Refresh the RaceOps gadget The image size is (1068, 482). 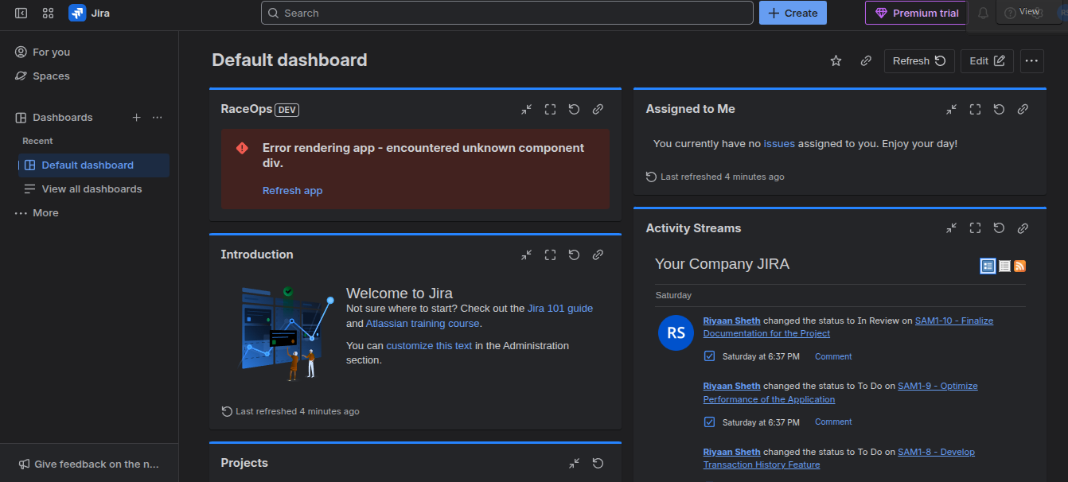tap(574, 110)
